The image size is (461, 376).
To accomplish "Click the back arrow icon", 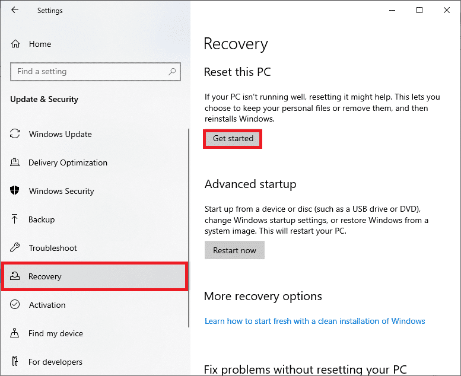I will click(x=15, y=11).
